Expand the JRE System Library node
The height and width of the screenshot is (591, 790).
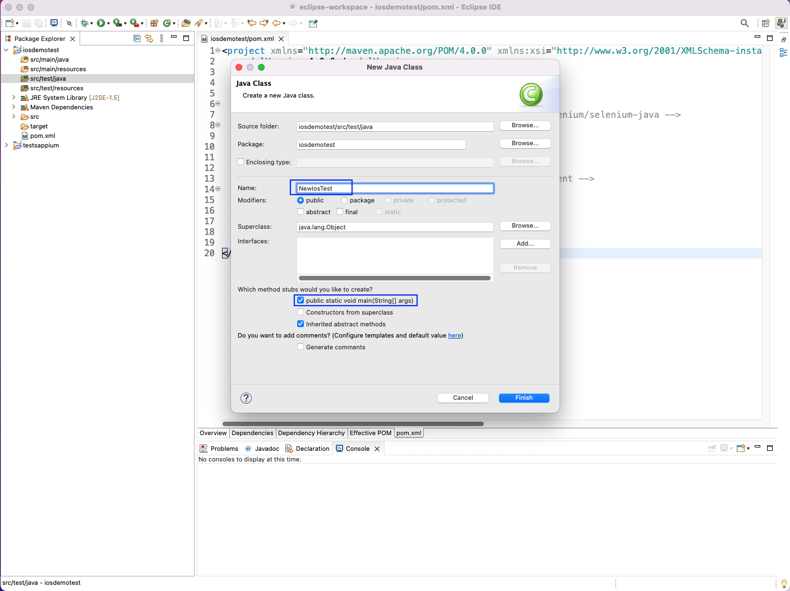tap(13, 98)
